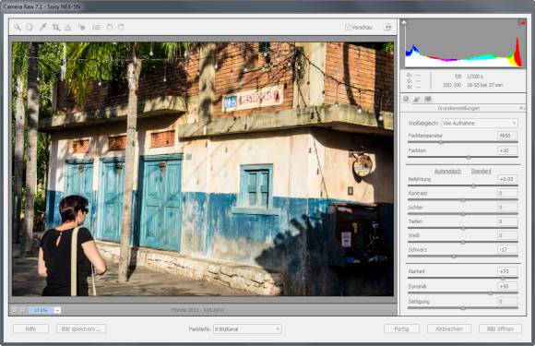Viewport: 535px width, 346px height.
Task: Select the White Balance eyedropper tool
Action: pos(42,27)
